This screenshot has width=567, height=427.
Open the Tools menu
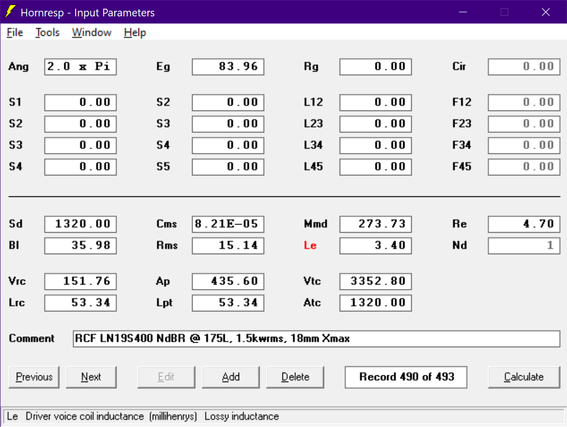pyautogui.click(x=48, y=33)
